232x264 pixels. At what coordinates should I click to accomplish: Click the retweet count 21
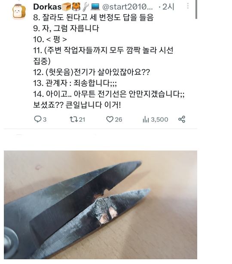(x=82, y=120)
